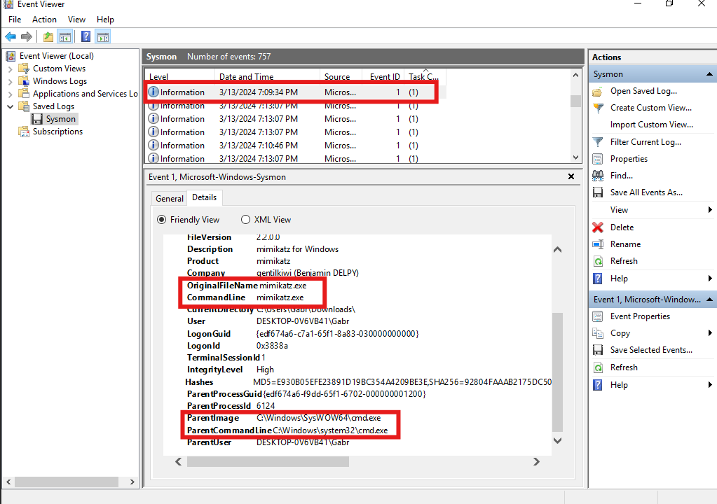Toggle the Show/Hide Action Pane toolbar icon
This screenshot has width=717, height=504.
[103, 36]
